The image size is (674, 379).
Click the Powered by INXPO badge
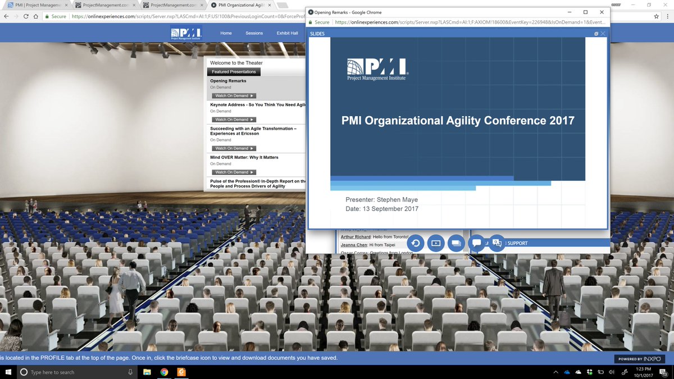click(640, 358)
